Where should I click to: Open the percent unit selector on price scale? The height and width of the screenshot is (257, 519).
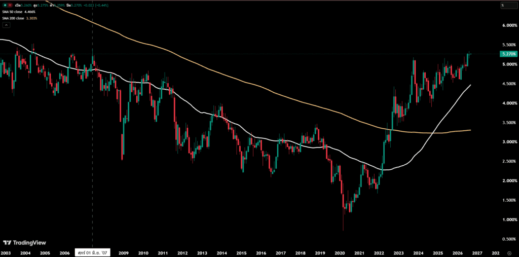tap(508, 5)
